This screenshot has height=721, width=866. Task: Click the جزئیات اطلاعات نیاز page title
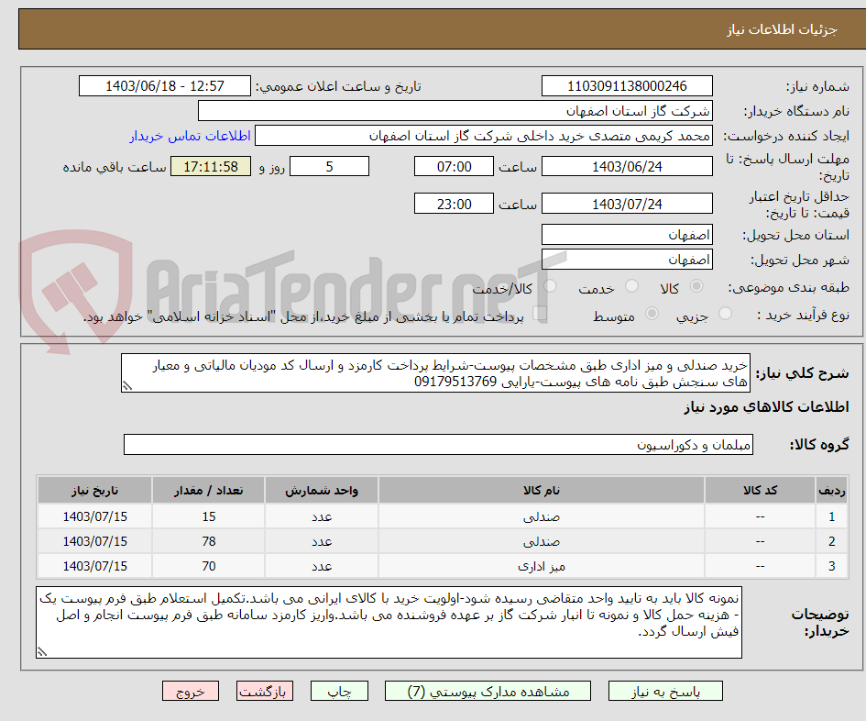tap(782, 29)
